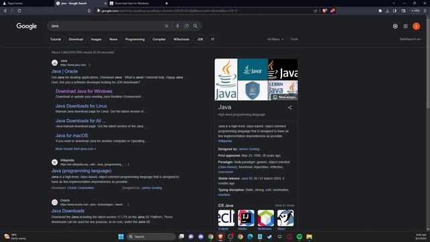The height and width of the screenshot is (242, 430).
Task: Select the Tutorial filter chip
Action: coord(55,39)
